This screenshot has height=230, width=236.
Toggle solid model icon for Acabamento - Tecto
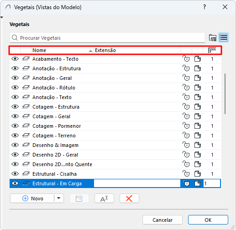tap(198, 59)
